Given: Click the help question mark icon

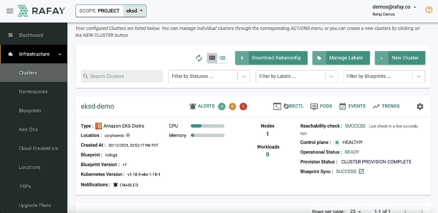Looking at the screenshot, I should [x=429, y=10].
